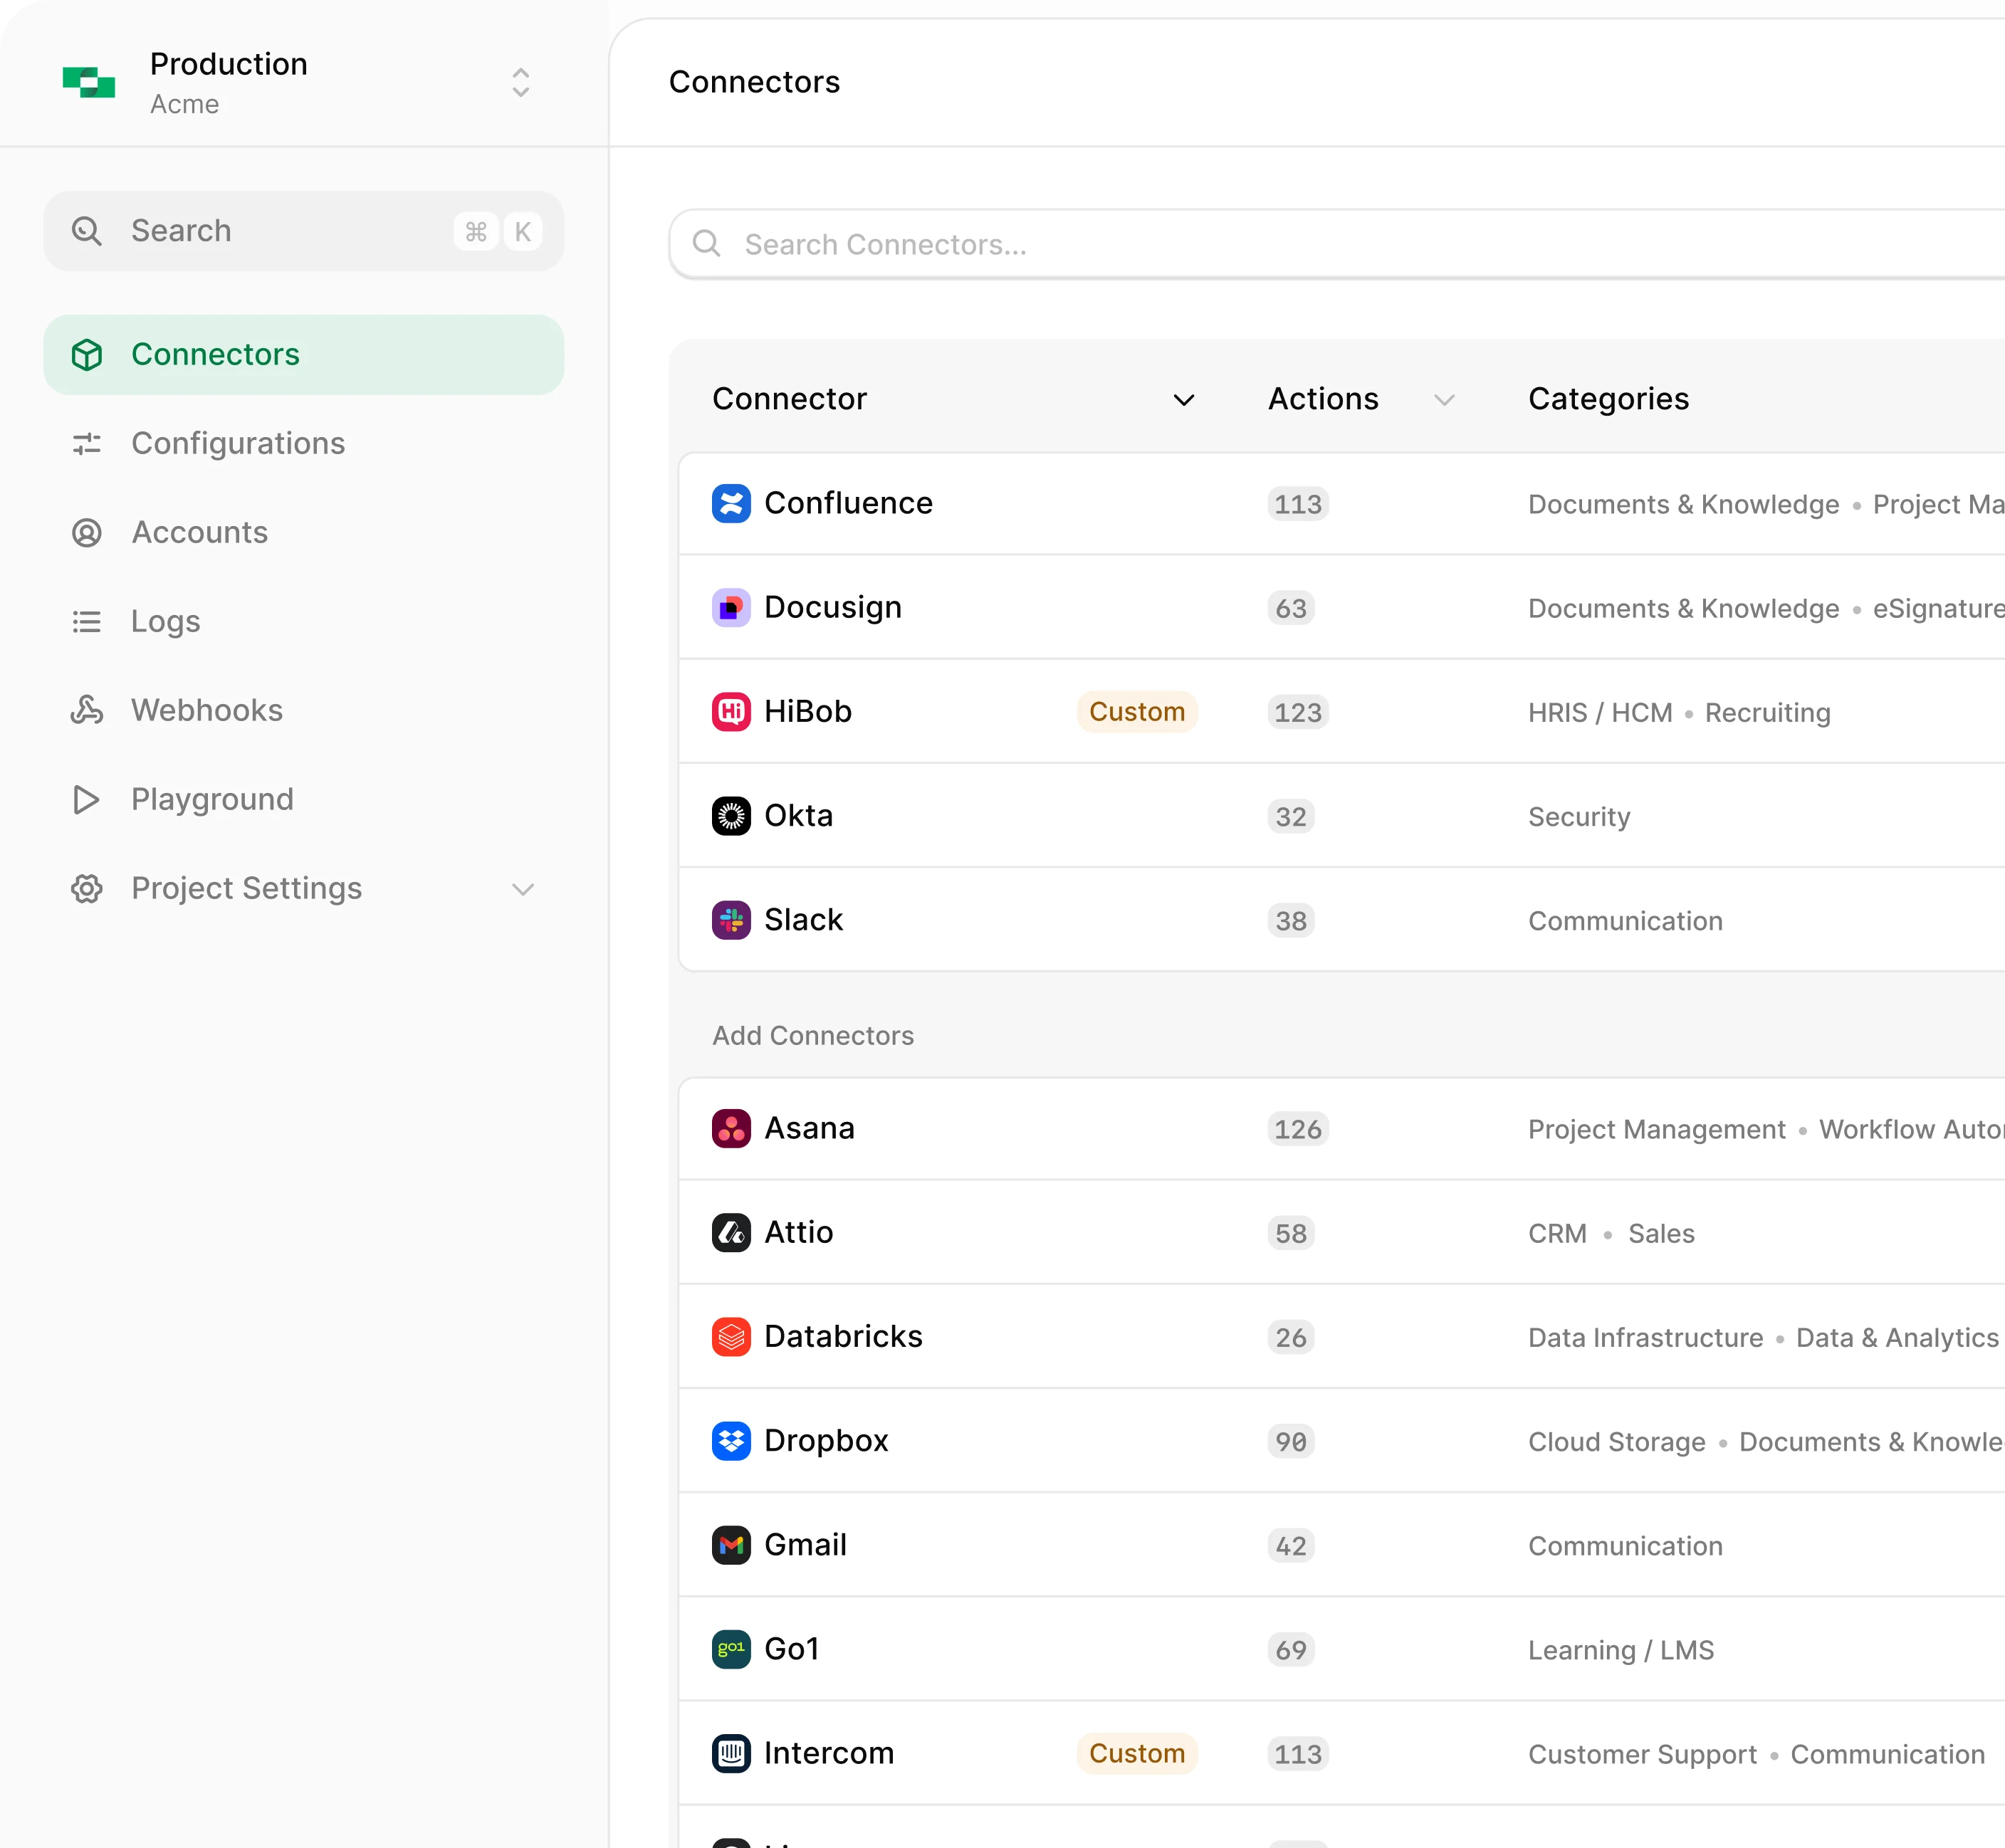Open Project Settings in the sidebar
Image resolution: width=2005 pixels, height=1848 pixels.
pos(303,889)
